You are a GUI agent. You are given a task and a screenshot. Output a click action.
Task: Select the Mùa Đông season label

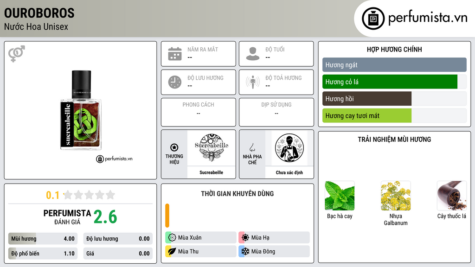(263, 251)
